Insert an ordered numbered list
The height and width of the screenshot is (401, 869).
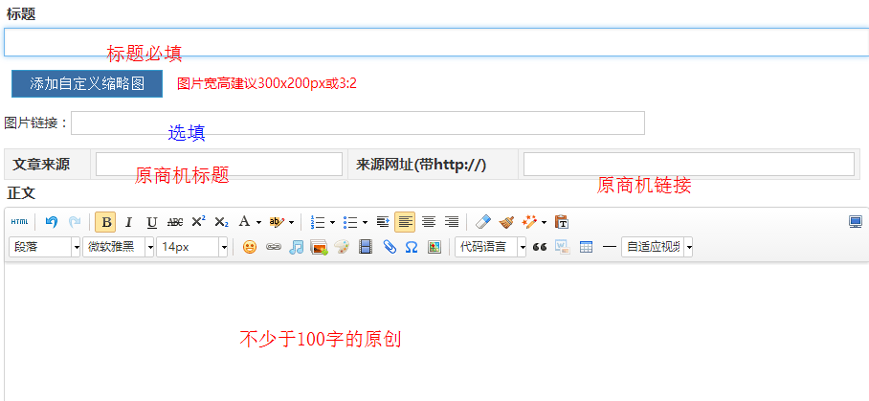[x=318, y=222]
